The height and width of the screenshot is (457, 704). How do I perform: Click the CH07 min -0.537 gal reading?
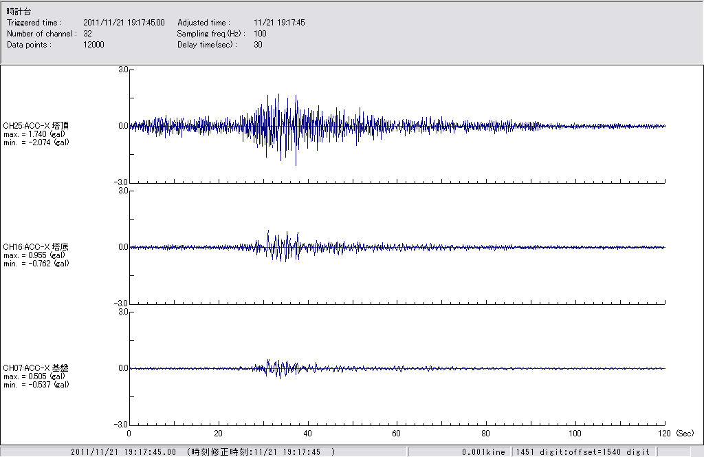[36, 385]
